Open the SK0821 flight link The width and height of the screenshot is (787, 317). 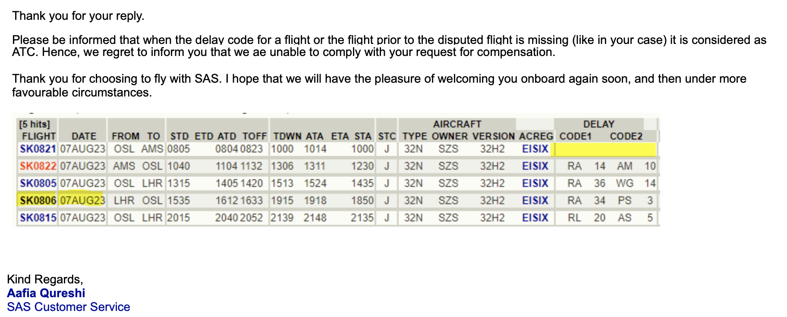38,149
